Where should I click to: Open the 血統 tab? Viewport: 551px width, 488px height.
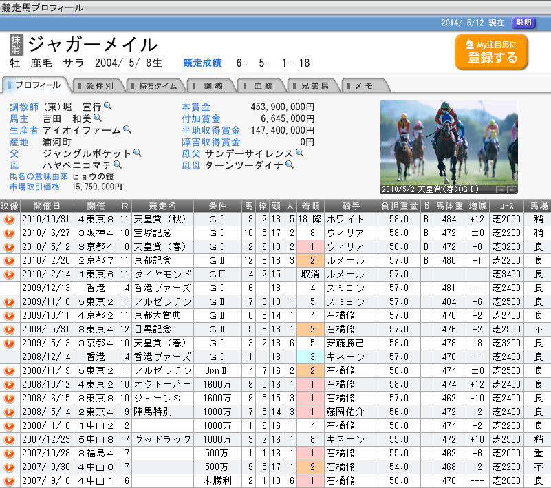262,86
